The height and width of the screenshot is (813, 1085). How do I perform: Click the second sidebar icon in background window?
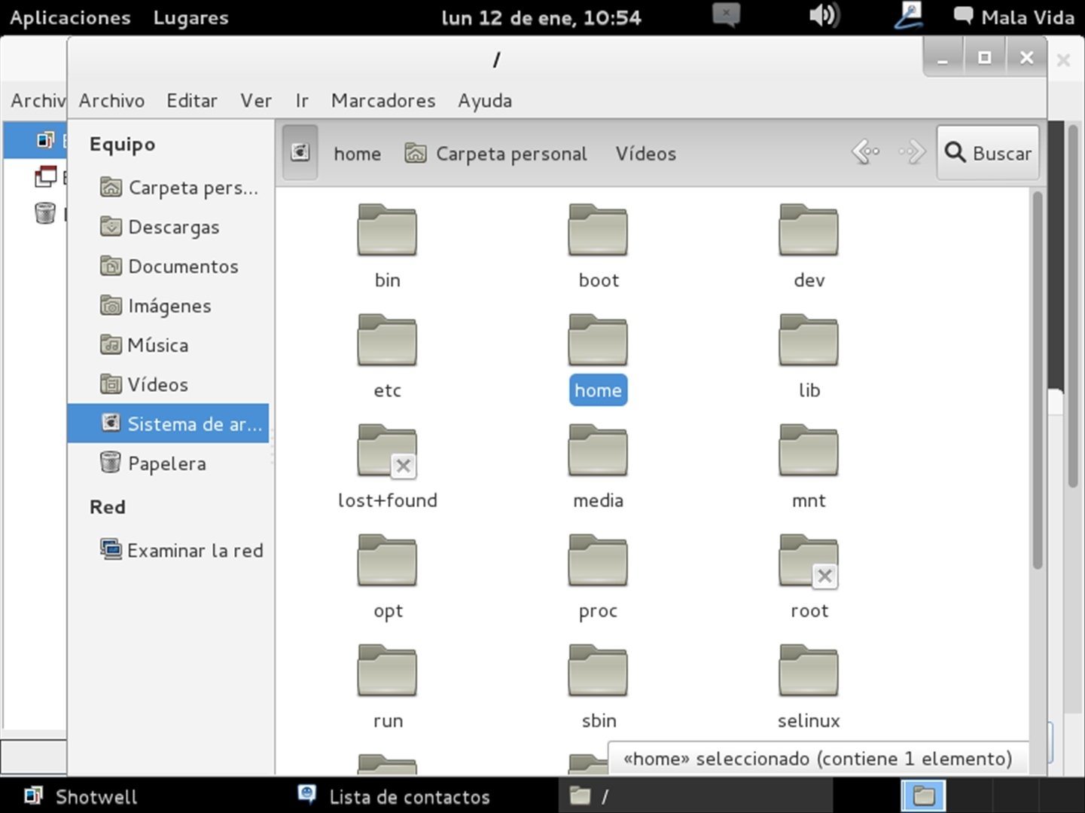(x=45, y=176)
